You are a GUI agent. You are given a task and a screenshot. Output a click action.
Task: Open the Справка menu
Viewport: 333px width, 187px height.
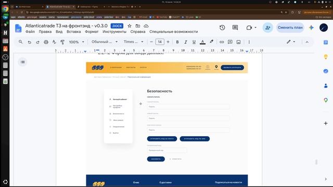coord(138,32)
